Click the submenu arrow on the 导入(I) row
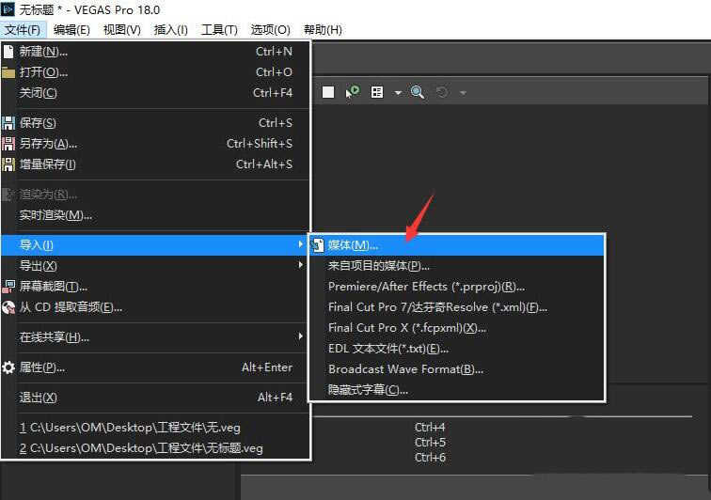711x500 pixels. click(300, 244)
